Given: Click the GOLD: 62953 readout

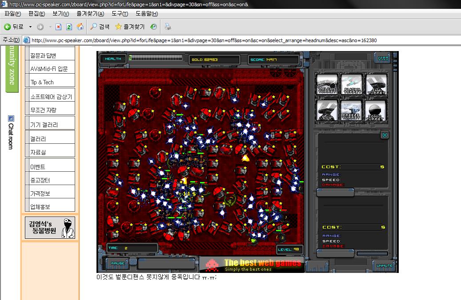Looking at the screenshot, I should (214, 59).
